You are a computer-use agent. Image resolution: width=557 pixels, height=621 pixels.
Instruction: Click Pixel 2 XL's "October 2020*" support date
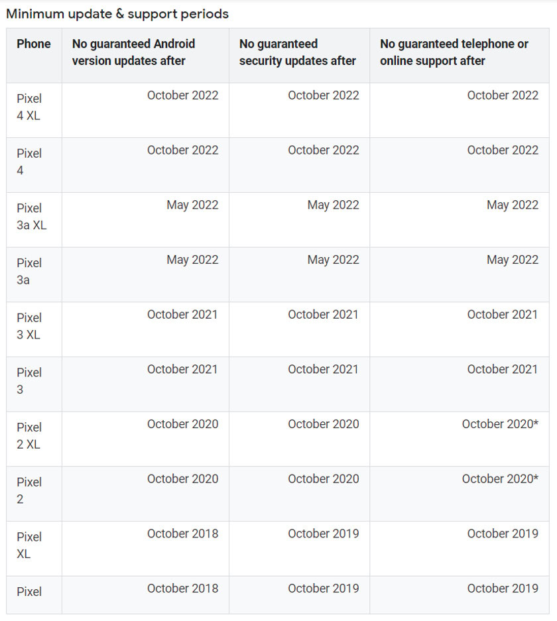pos(500,424)
